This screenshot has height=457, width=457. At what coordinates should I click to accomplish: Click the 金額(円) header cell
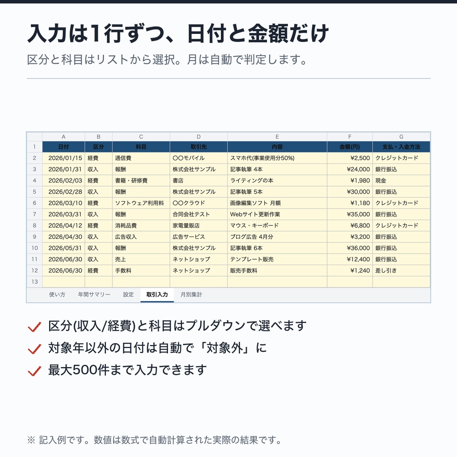[x=350, y=147]
